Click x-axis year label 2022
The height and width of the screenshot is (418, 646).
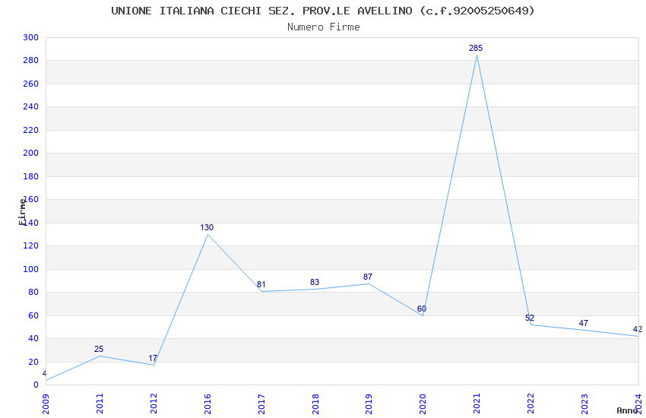coord(531,404)
